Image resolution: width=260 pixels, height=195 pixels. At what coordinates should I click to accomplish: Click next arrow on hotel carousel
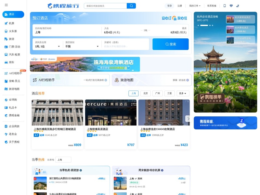tap(188, 119)
